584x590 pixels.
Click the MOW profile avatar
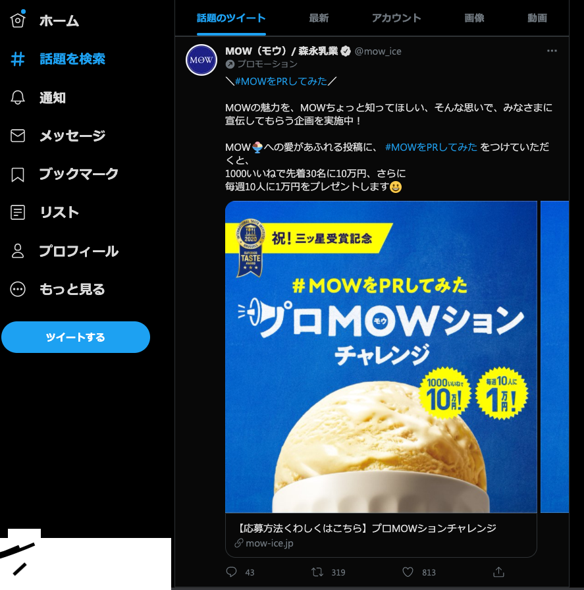(x=201, y=60)
